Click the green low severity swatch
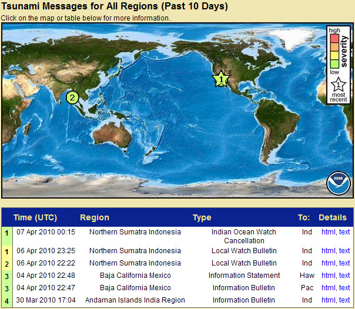 pos(334,64)
